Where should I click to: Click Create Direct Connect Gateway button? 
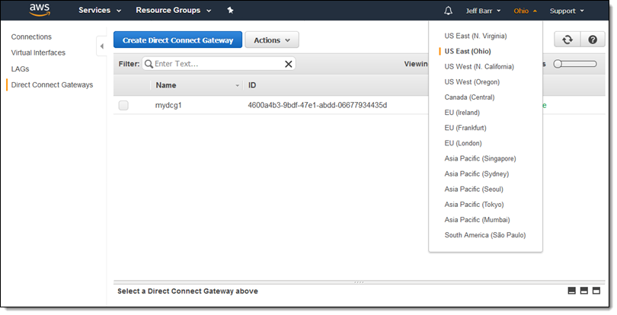tap(178, 40)
